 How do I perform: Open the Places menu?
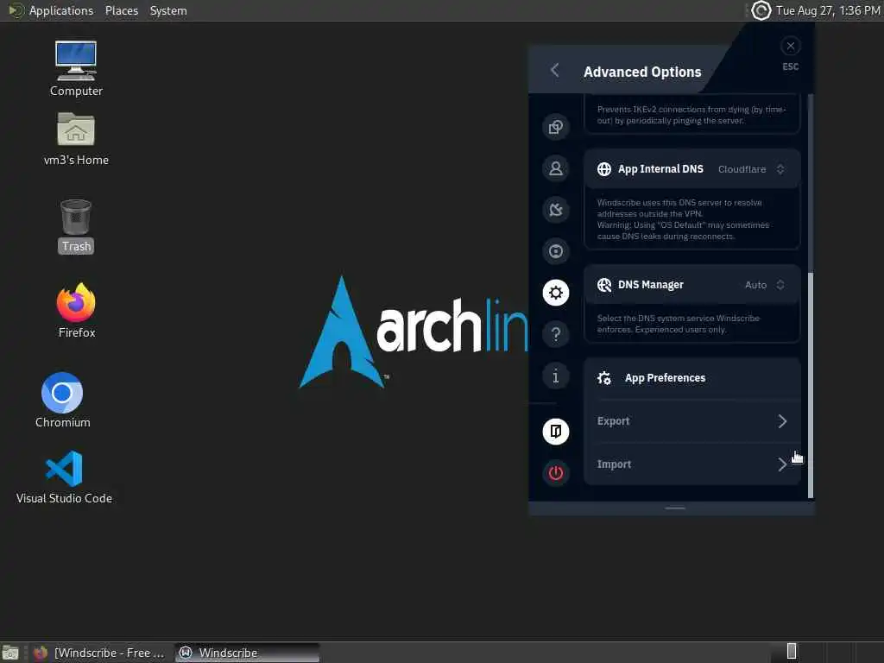121,10
